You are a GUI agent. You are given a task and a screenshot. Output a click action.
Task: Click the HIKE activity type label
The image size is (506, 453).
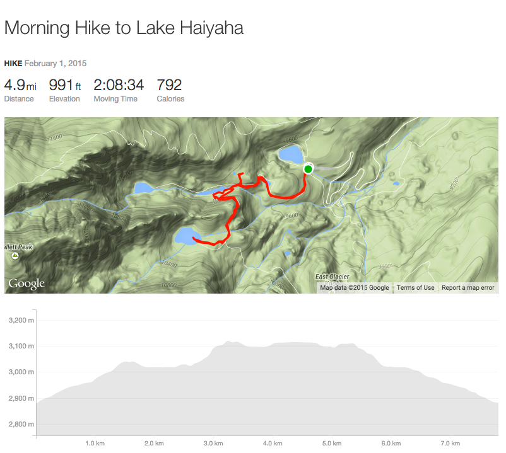pyautogui.click(x=13, y=64)
